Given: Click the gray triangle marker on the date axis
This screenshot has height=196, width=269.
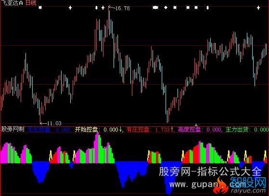Looking at the screenshot, I should 196,125.
